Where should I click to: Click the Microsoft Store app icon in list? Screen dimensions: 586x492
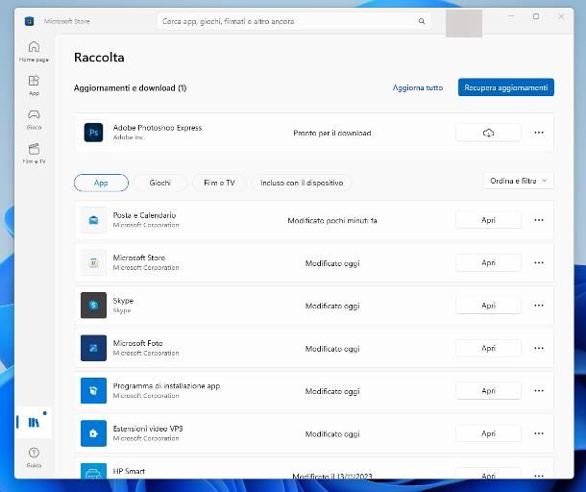coord(93,263)
